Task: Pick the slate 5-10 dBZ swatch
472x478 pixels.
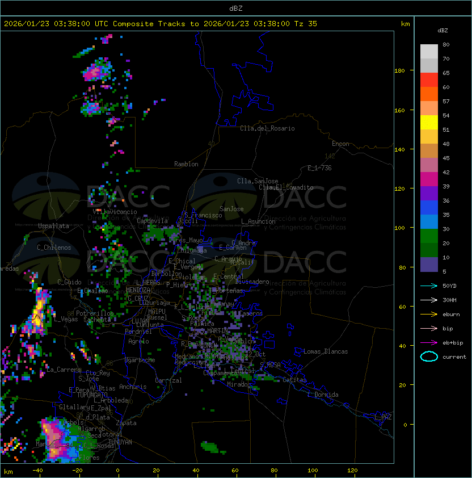Action: pos(429,265)
